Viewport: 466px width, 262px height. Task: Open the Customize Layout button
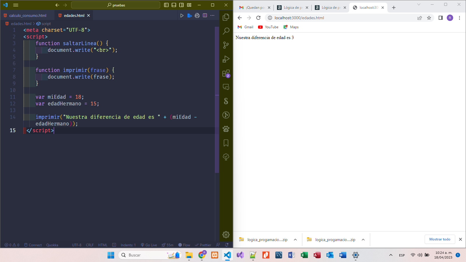click(189, 5)
